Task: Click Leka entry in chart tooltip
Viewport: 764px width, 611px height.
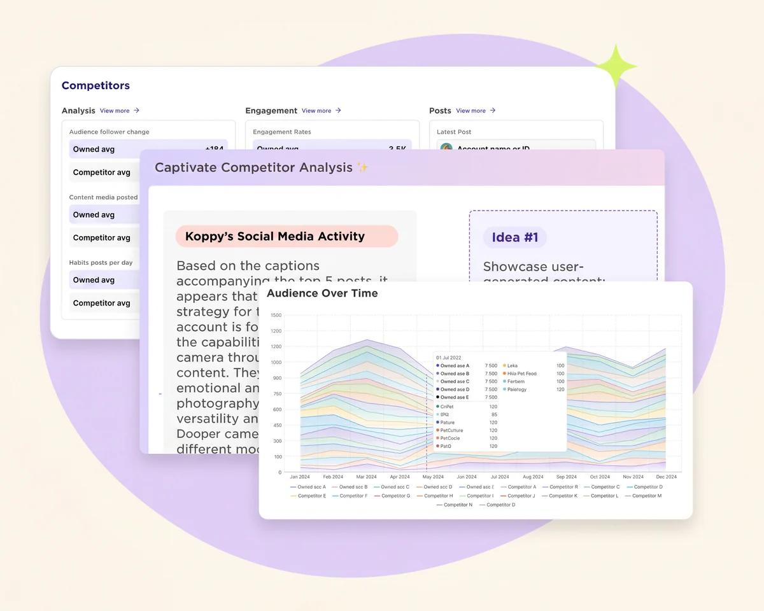Action: [534, 366]
